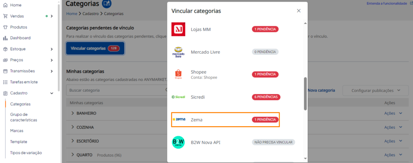413x163 pixels.
Task: Expand the Estoque submenu arrow
Action: [x=52, y=49]
